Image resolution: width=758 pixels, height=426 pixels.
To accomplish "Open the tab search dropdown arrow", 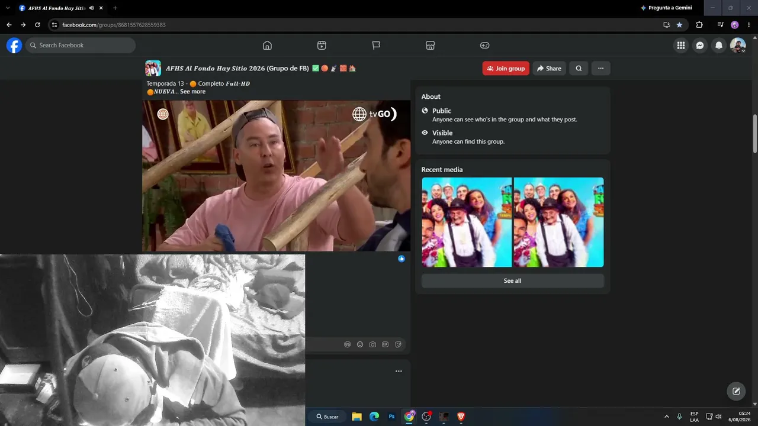I will point(7,8).
